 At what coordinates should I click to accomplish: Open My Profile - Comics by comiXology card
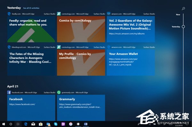[81, 62]
